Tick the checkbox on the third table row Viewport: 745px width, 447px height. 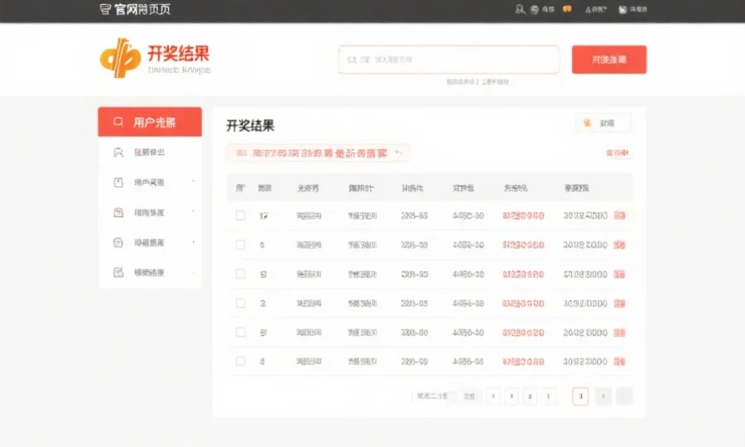coord(240,274)
